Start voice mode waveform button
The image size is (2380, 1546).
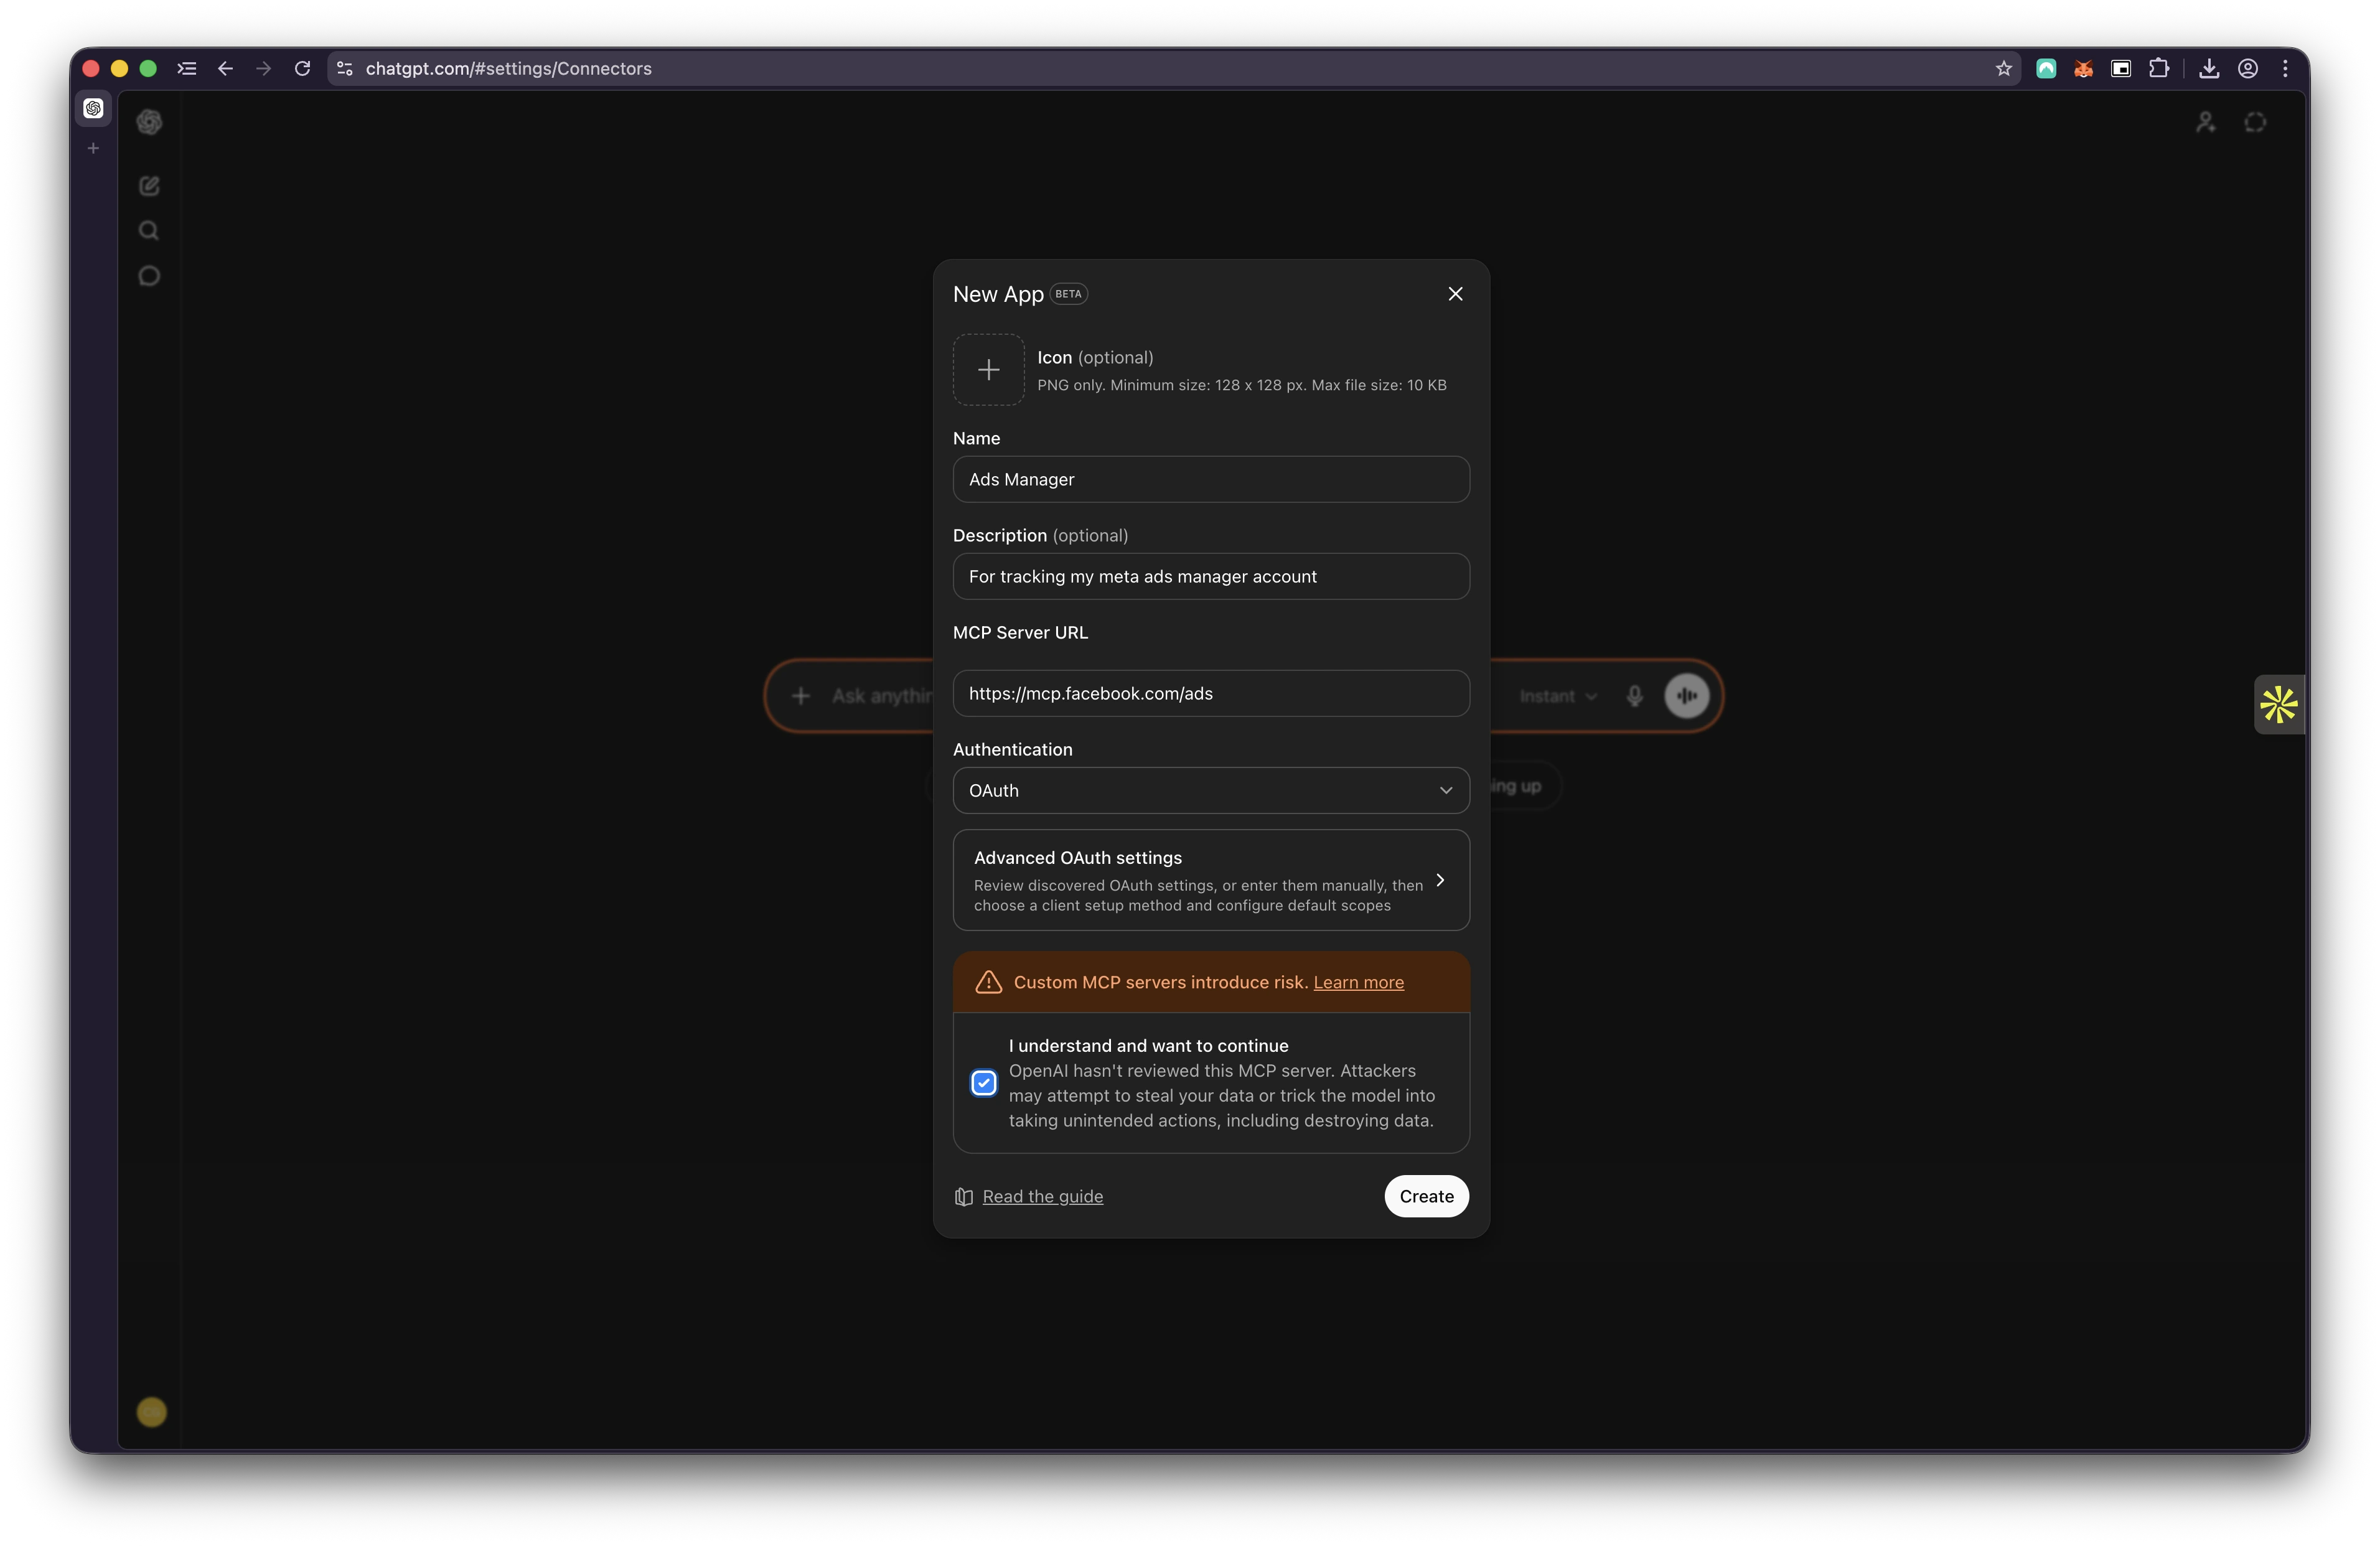(x=1686, y=696)
